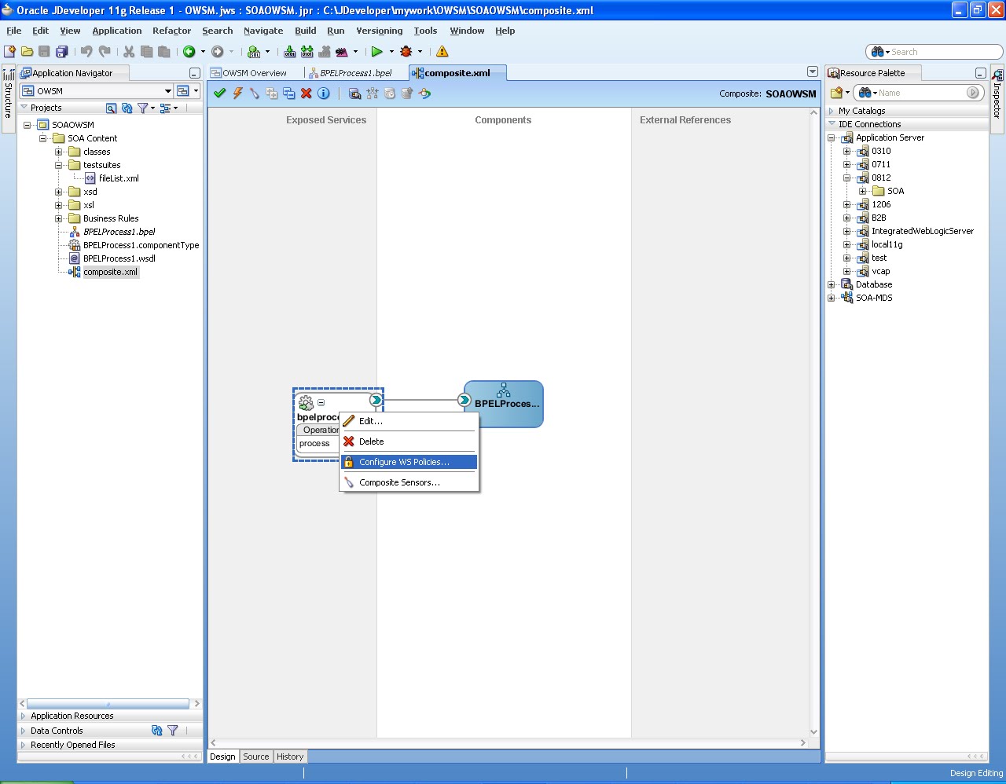Click the Search field in the top toolbar

935,51
